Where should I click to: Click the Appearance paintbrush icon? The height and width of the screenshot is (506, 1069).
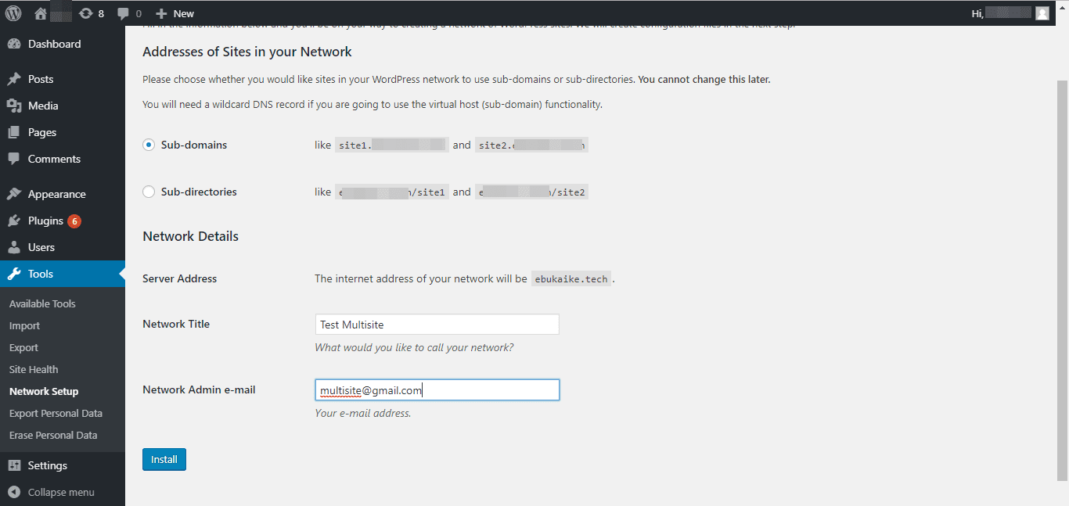tap(14, 194)
